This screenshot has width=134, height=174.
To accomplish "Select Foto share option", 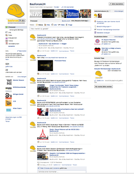I will click(x=47, y=25).
